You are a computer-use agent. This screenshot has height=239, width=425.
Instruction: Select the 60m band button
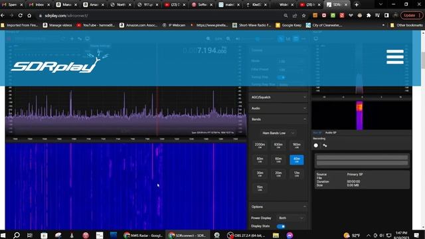[278, 159]
